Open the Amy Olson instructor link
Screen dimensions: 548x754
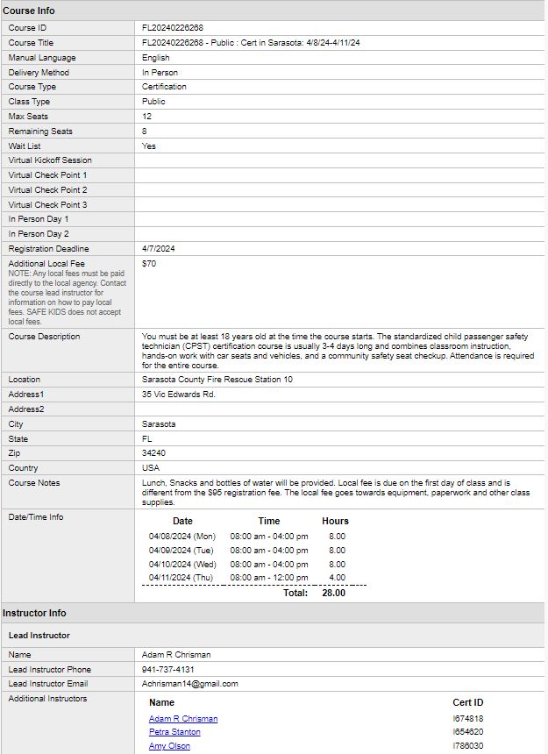pos(169,746)
